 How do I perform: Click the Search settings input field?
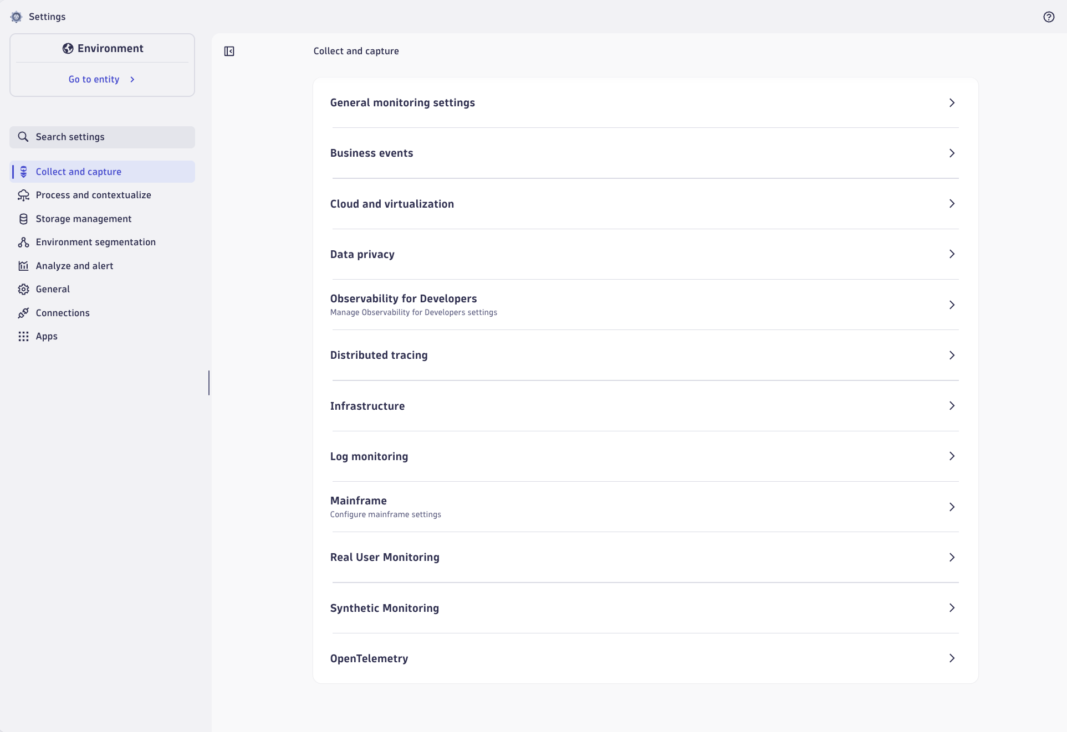click(x=102, y=137)
